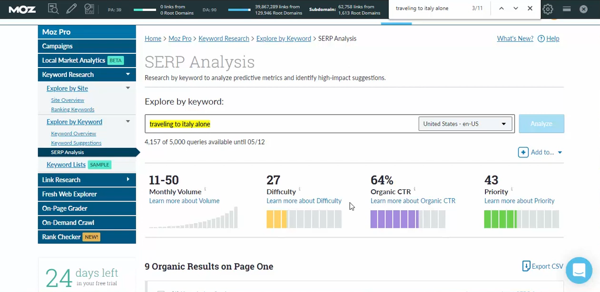Show Monthly Volume info tooltip icon
The height and width of the screenshot is (292, 600).
[x=205, y=189]
